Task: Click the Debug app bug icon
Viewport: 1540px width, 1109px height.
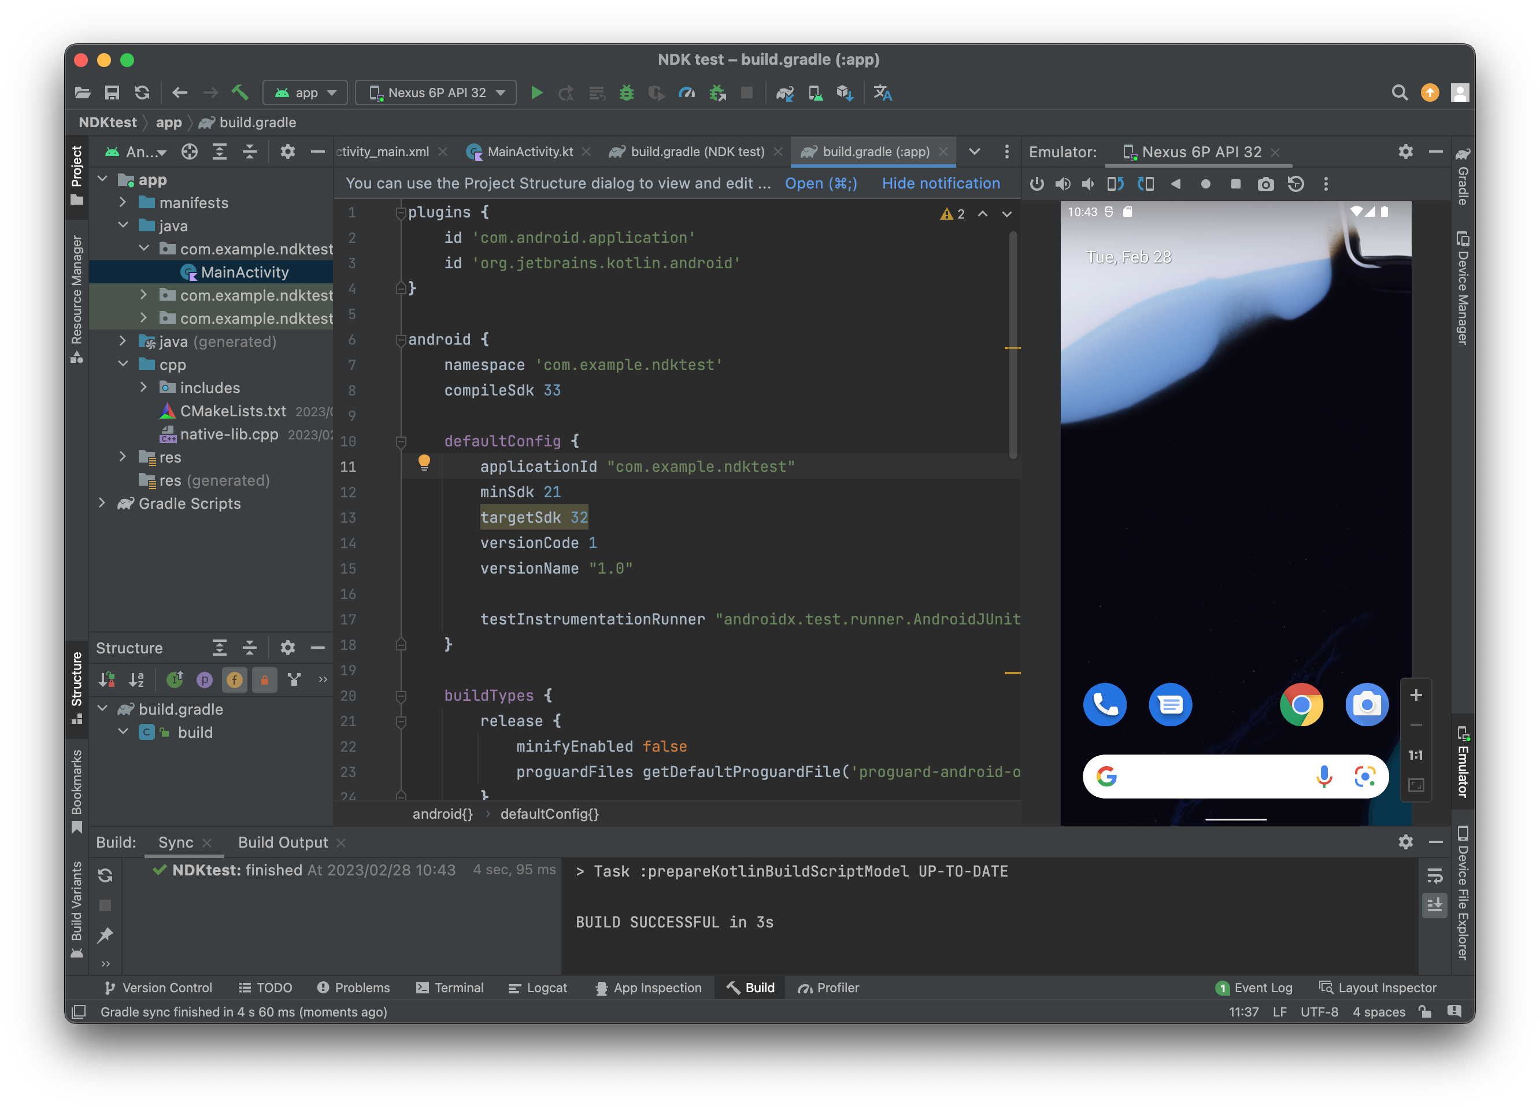Action: coord(626,93)
